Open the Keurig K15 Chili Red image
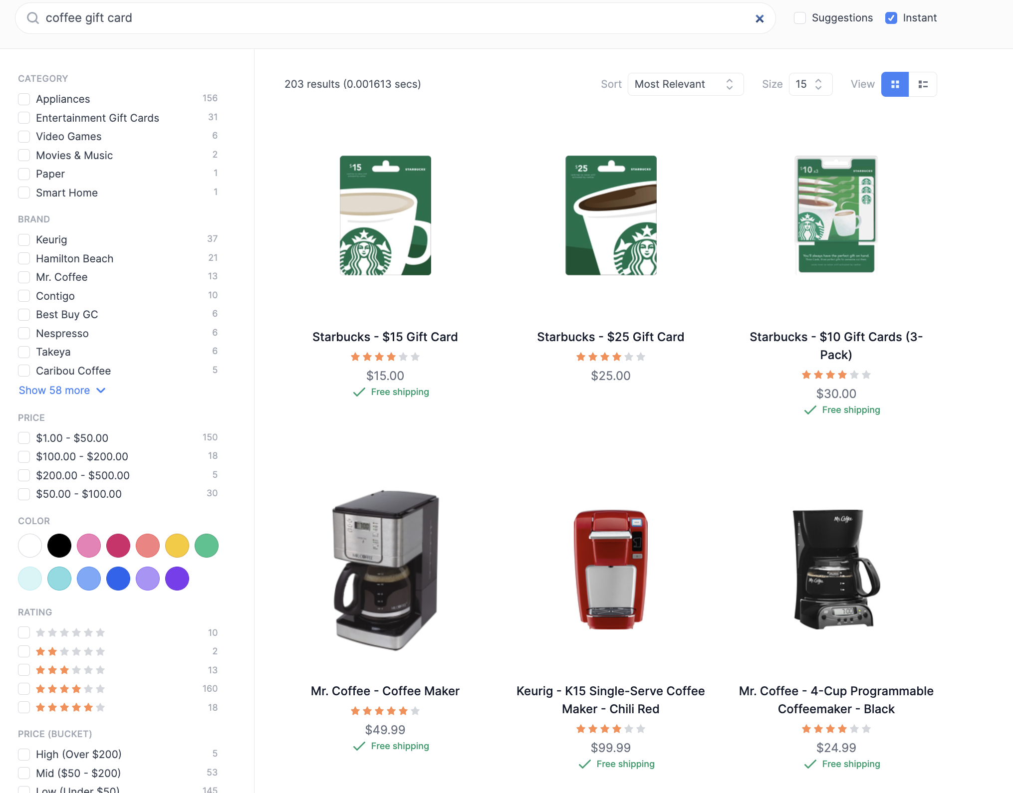 point(611,570)
